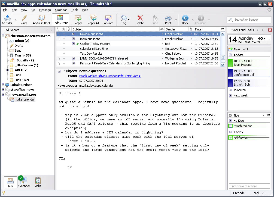The width and height of the screenshot is (274, 197).
Task: Click the Tag toolbar icon
Action: tap(124, 19)
